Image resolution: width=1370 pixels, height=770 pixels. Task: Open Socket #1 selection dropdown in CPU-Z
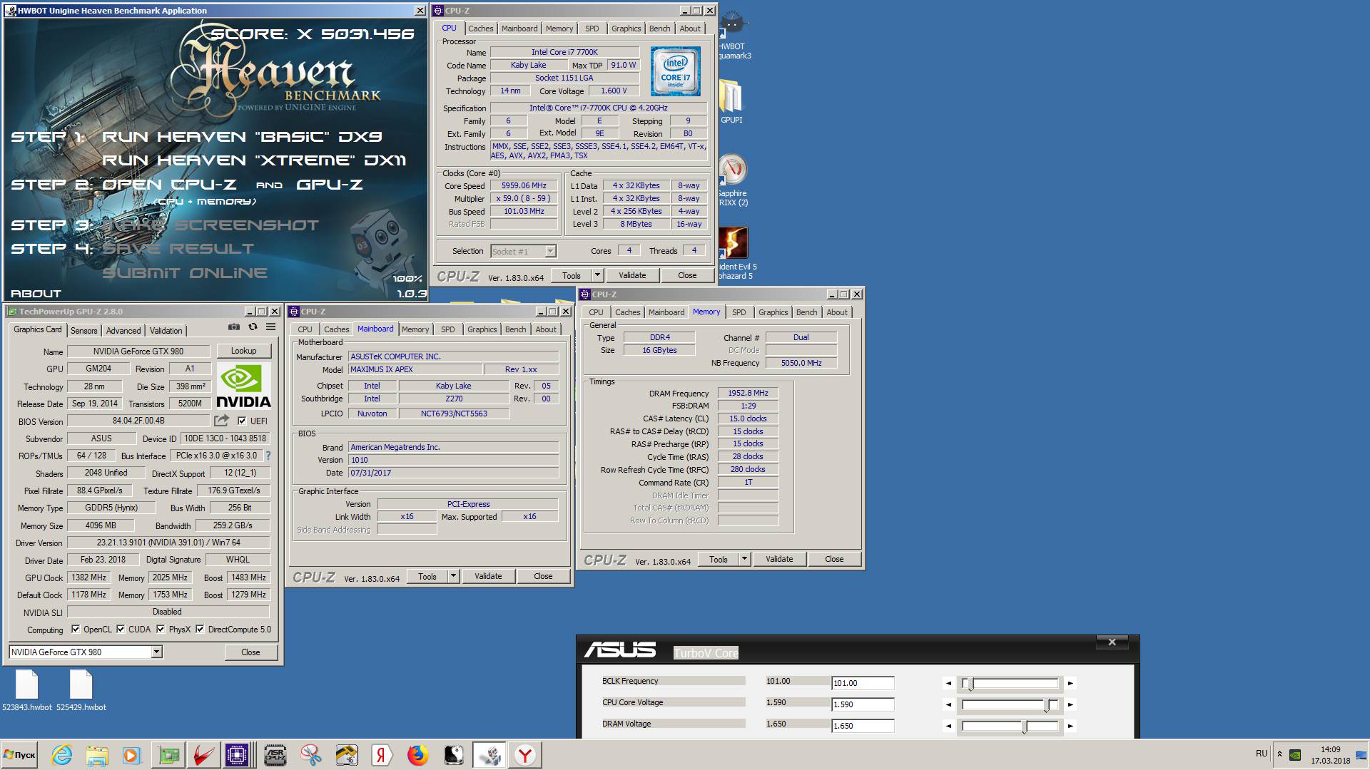pyautogui.click(x=550, y=251)
